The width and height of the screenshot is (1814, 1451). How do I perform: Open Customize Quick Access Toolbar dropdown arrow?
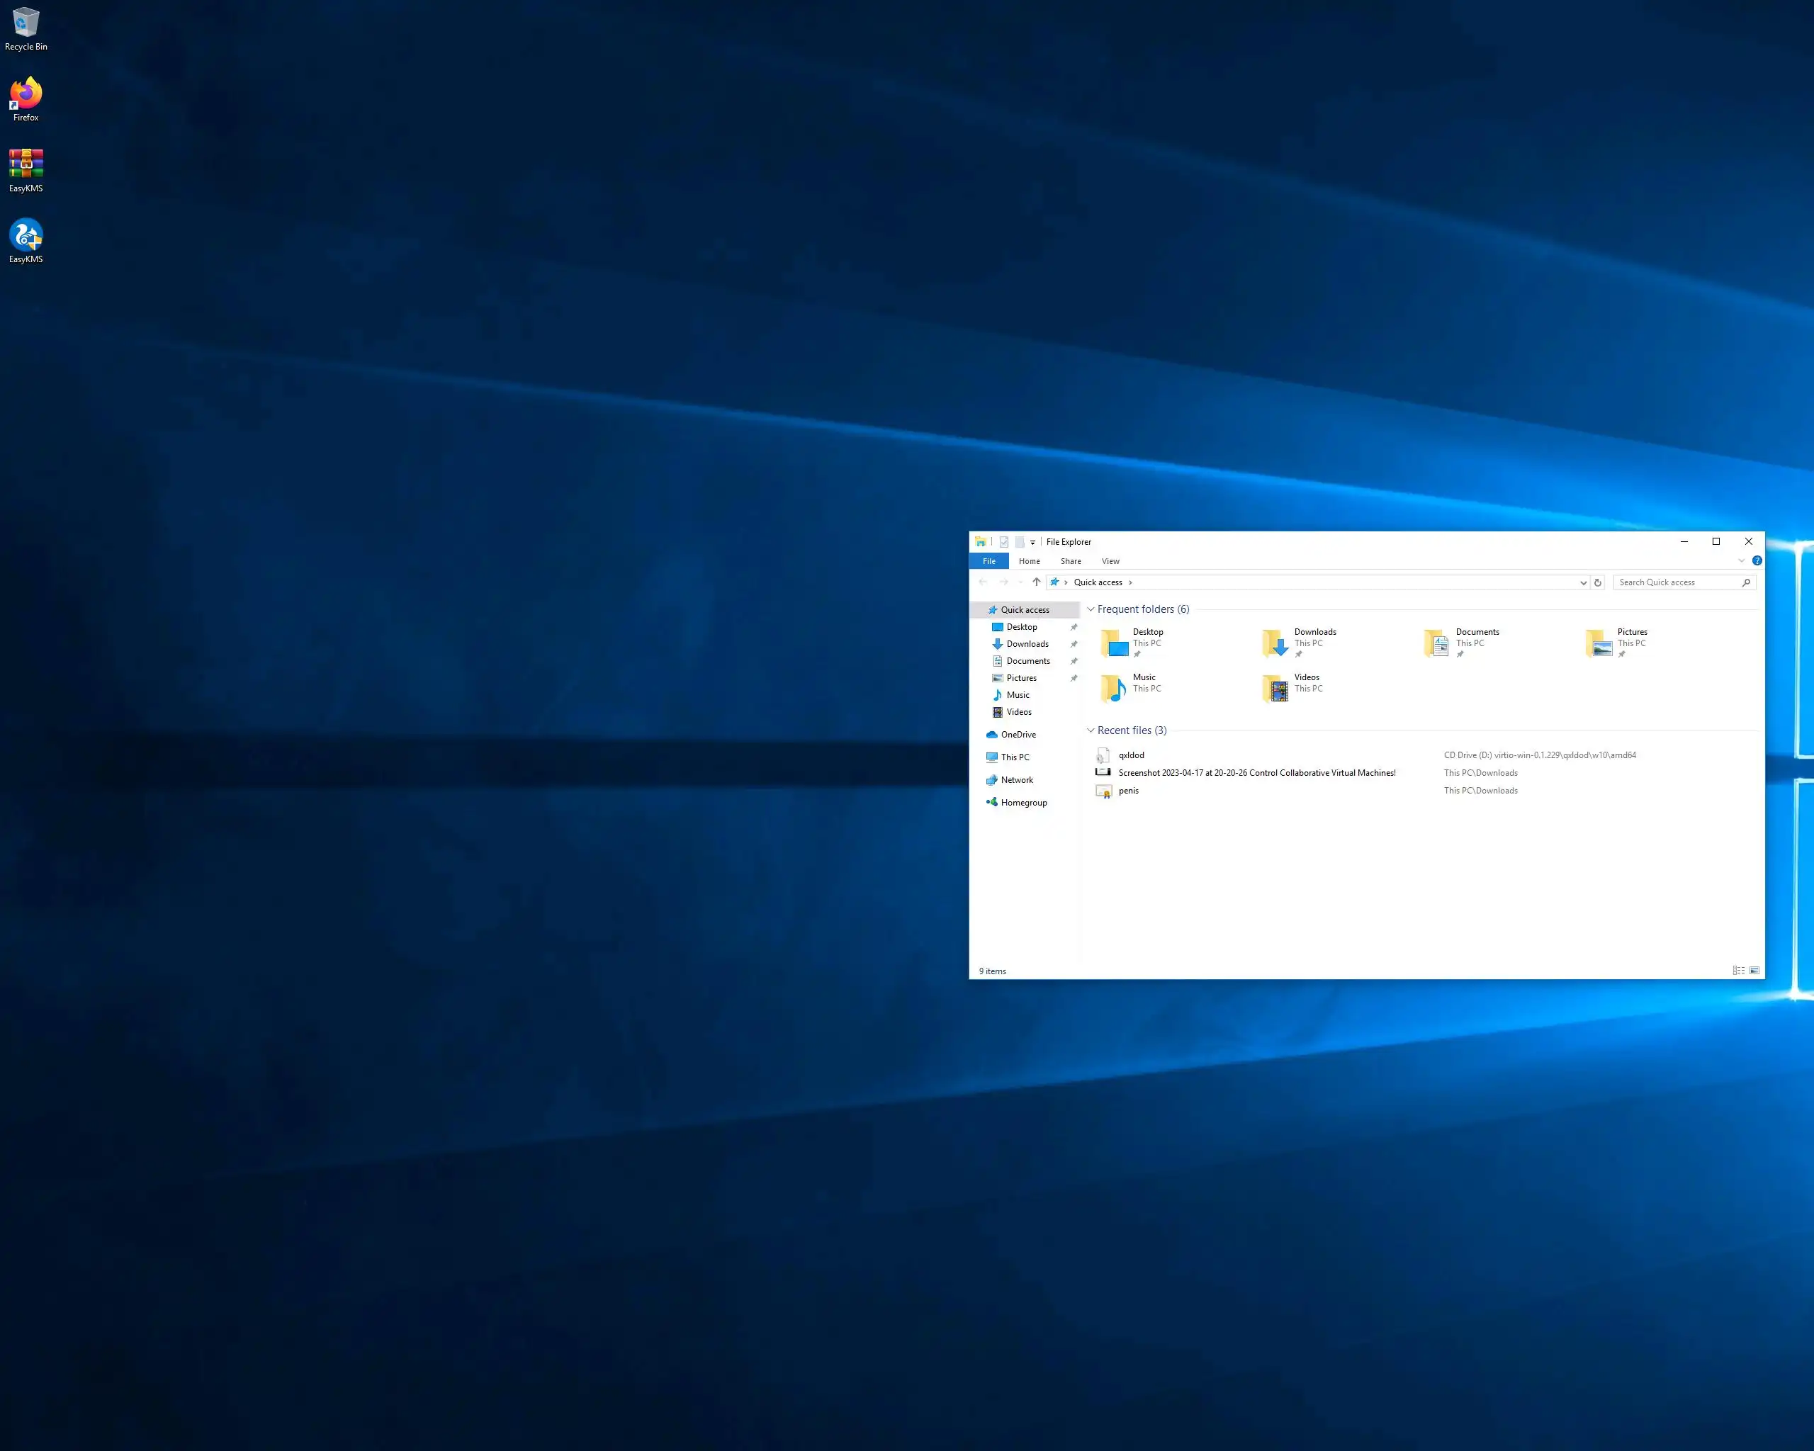(1032, 543)
